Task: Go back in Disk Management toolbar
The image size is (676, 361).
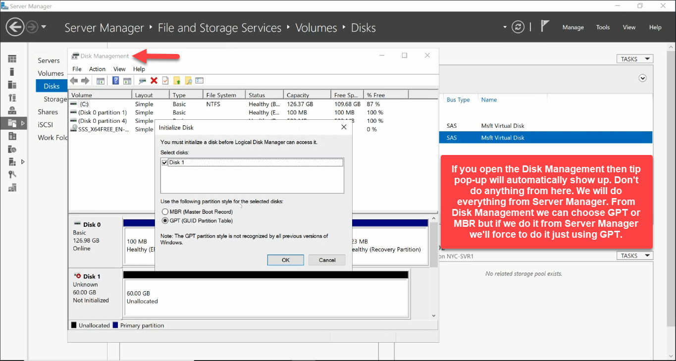Action: tap(74, 81)
